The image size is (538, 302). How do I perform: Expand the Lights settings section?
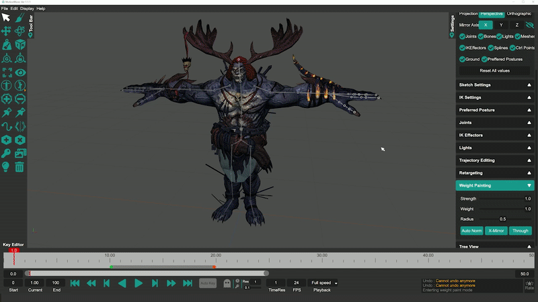pos(495,148)
